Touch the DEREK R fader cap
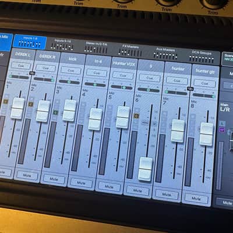This screenshot has height=233, width=233. coord(43,111)
